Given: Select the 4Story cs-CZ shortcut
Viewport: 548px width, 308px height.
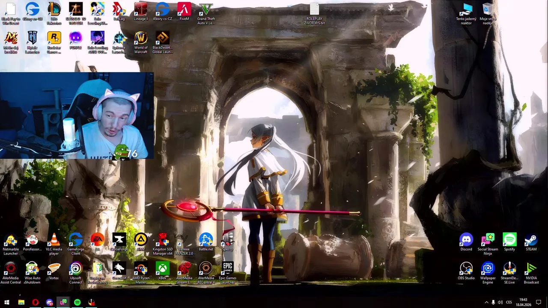Looking at the screenshot, I should (x=163, y=12).
